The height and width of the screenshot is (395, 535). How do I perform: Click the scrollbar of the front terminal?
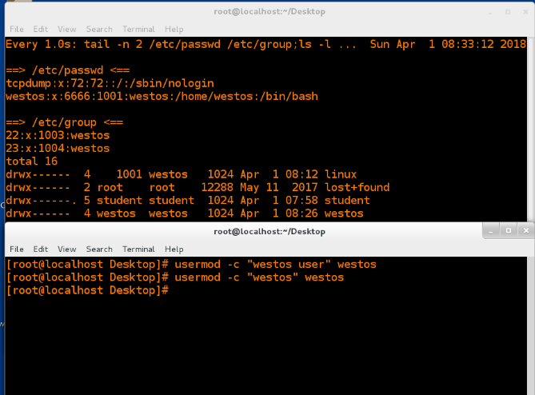(x=530, y=325)
